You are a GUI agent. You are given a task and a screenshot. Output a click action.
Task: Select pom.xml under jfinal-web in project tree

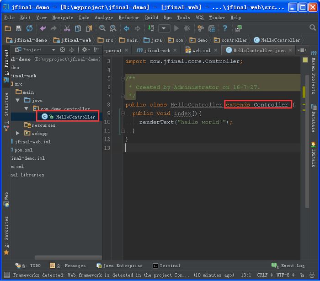(23, 150)
